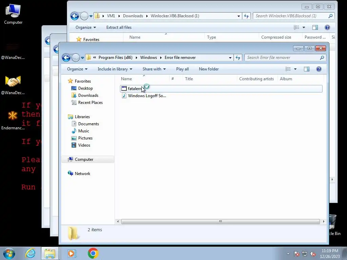Click Program Files (x86) breadcrumb
347x260 pixels.
[x=115, y=58]
